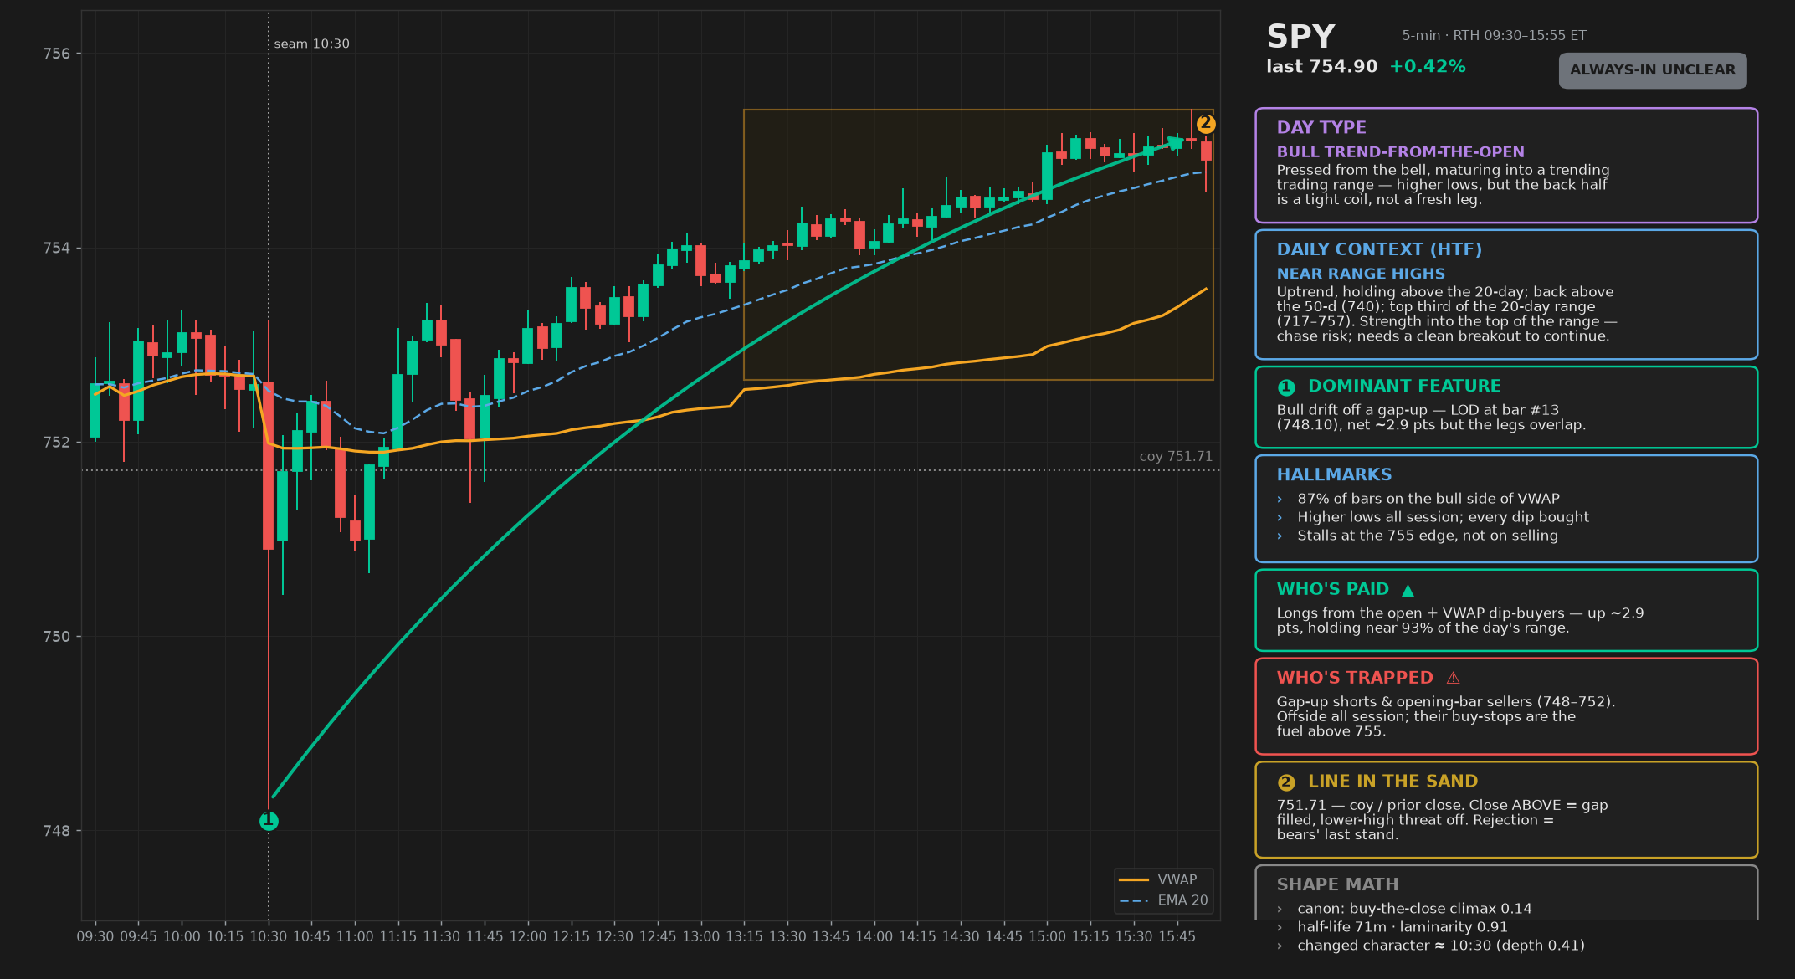Click the ALWAYS-IN UNCLEAR badge

pyautogui.click(x=1653, y=70)
